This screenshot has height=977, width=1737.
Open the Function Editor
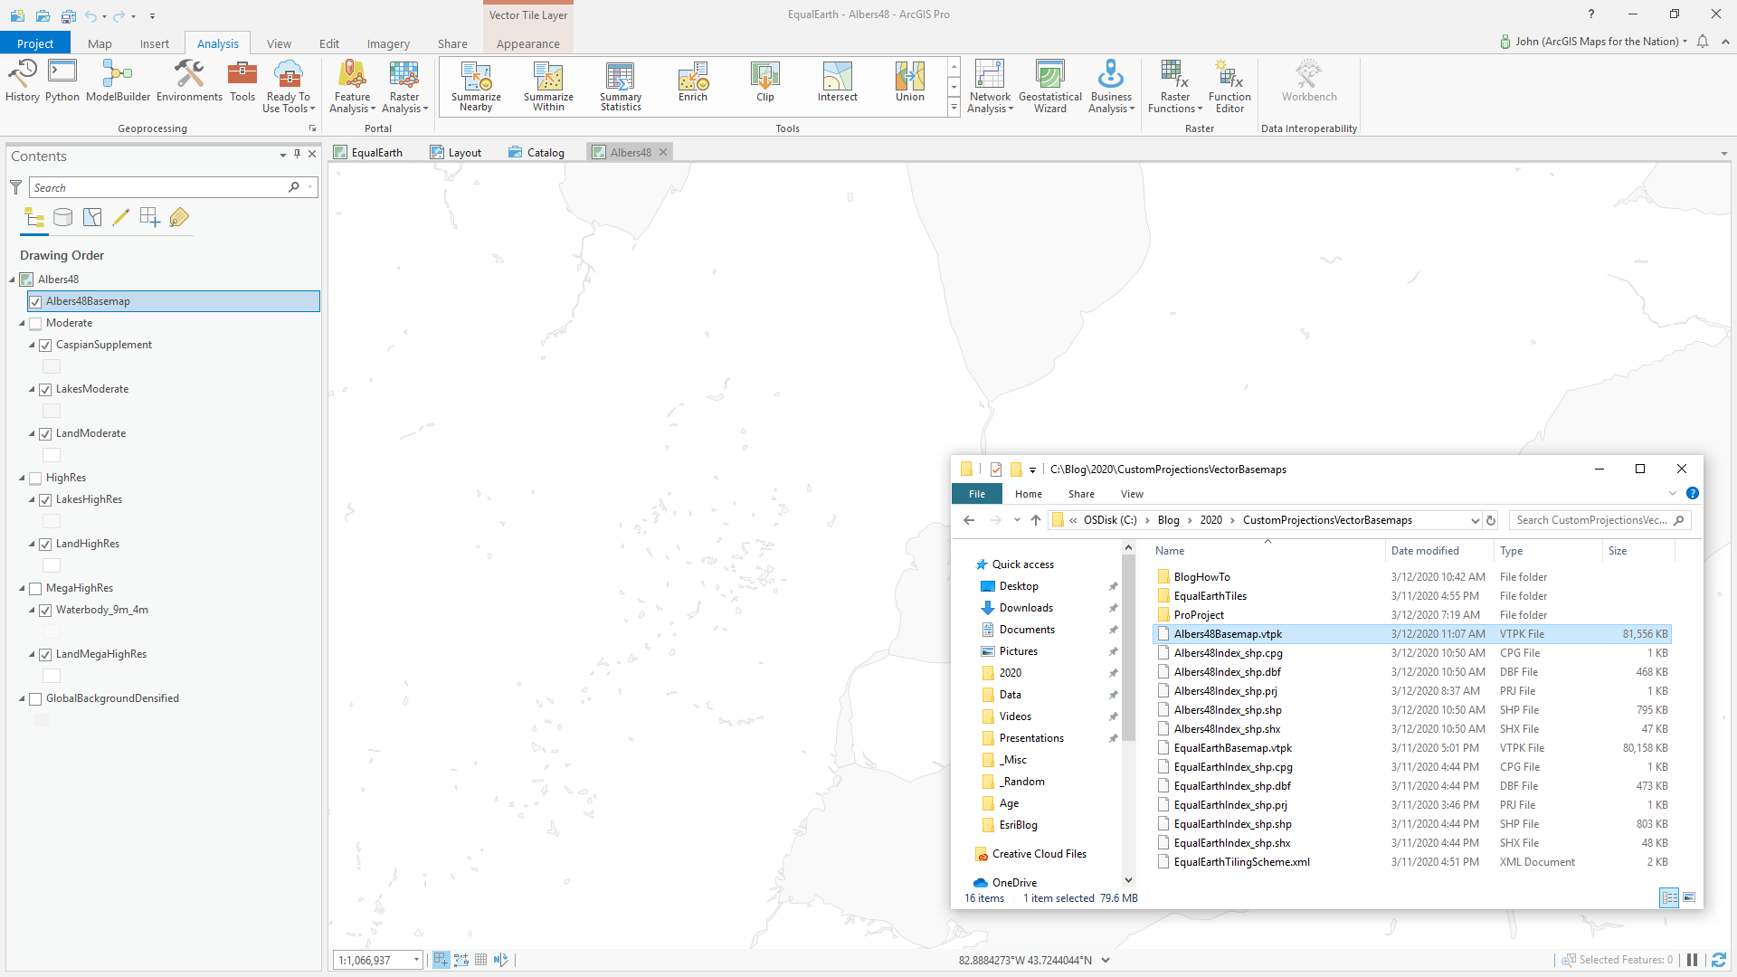click(1229, 87)
